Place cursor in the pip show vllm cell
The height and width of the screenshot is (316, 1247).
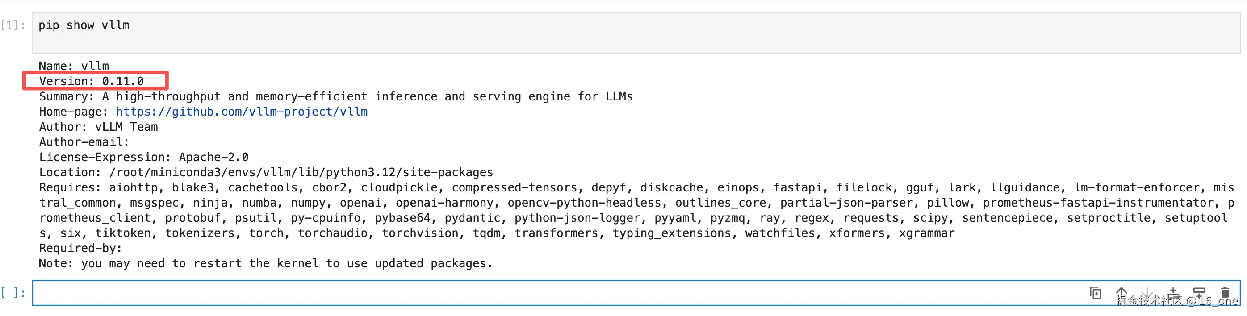(x=636, y=33)
